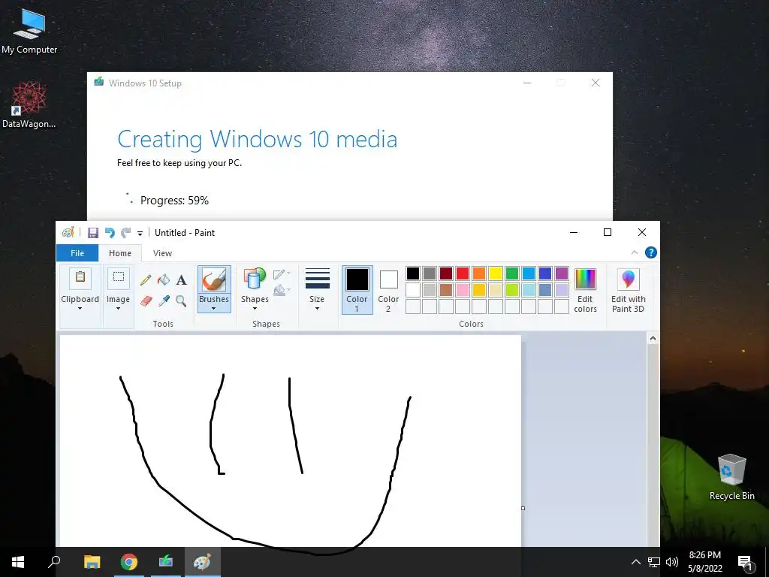Open Paint Help question mark icon
Viewport: 769px width, 577px height.
pos(651,252)
